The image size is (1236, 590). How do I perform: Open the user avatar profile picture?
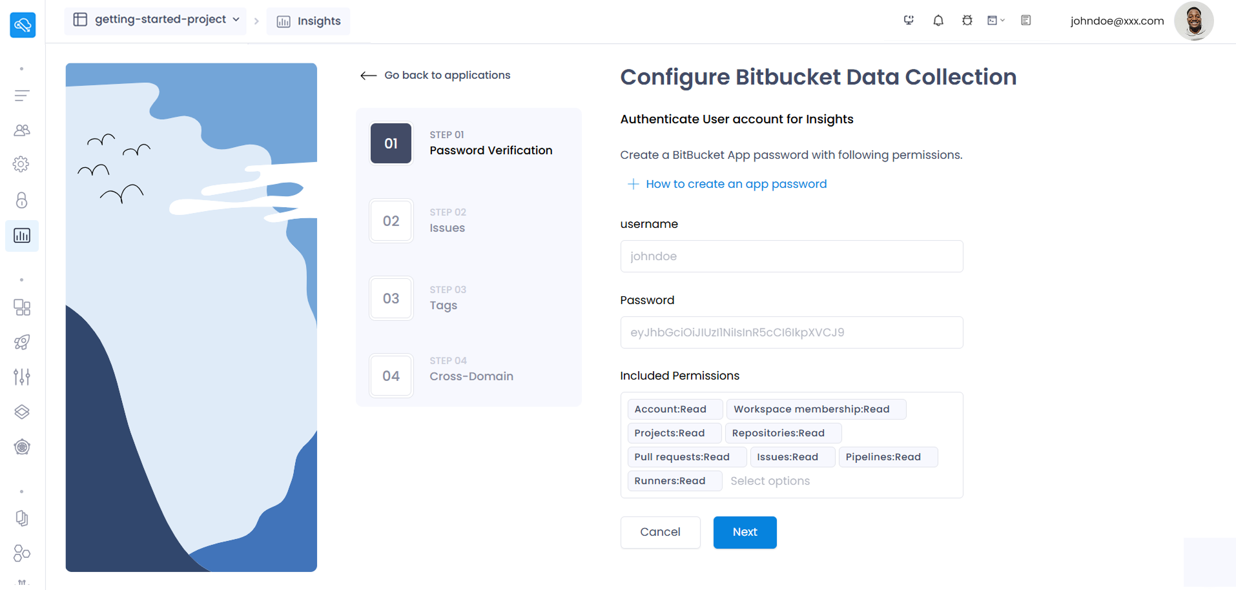1194,21
